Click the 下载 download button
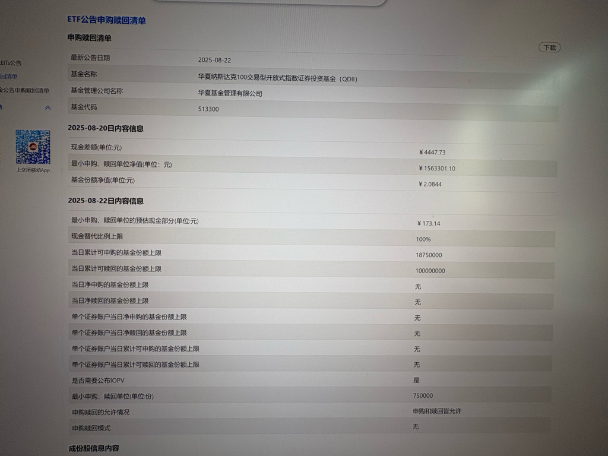This screenshot has width=608, height=456. (549, 47)
